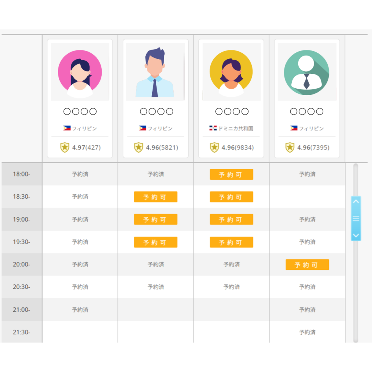The width and height of the screenshot is (372, 372).
Task: Book 19:00 slot with the second tutor
Action: click(x=155, y=219)
